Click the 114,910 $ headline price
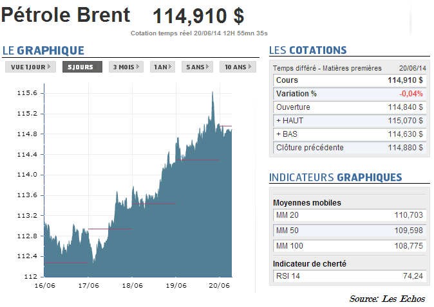Image resolution: width=434 pixels, height=307 pixels. click(x=198, y=16)
